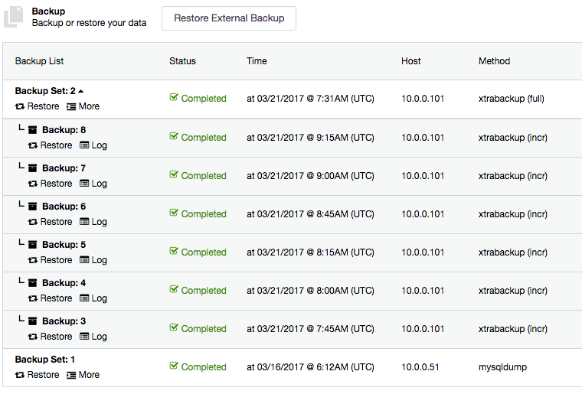Restore Backup Set 1
This screenshot has width=582, height=394.
(37, 375)
